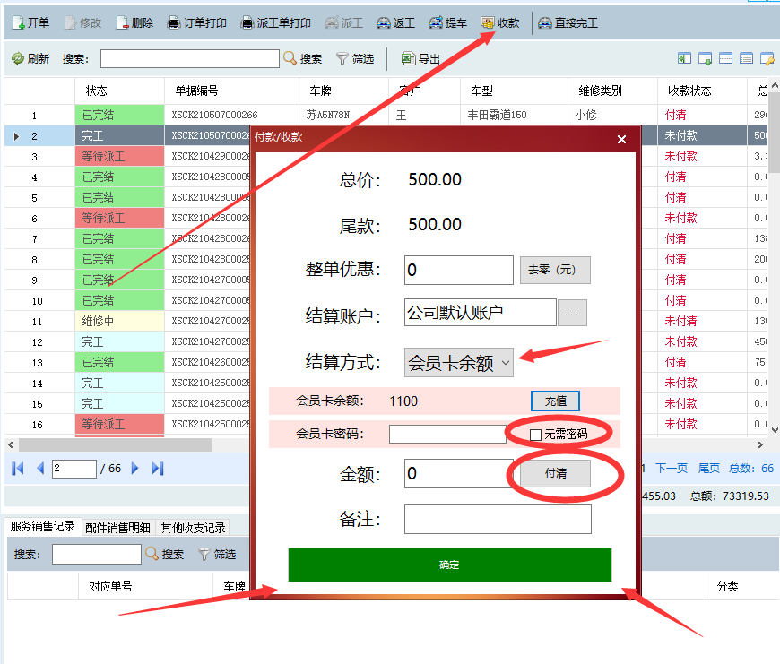Click 直接完工 direct finish icon
The height and width of the screenshot is (664, 780).
pos(545,23)
